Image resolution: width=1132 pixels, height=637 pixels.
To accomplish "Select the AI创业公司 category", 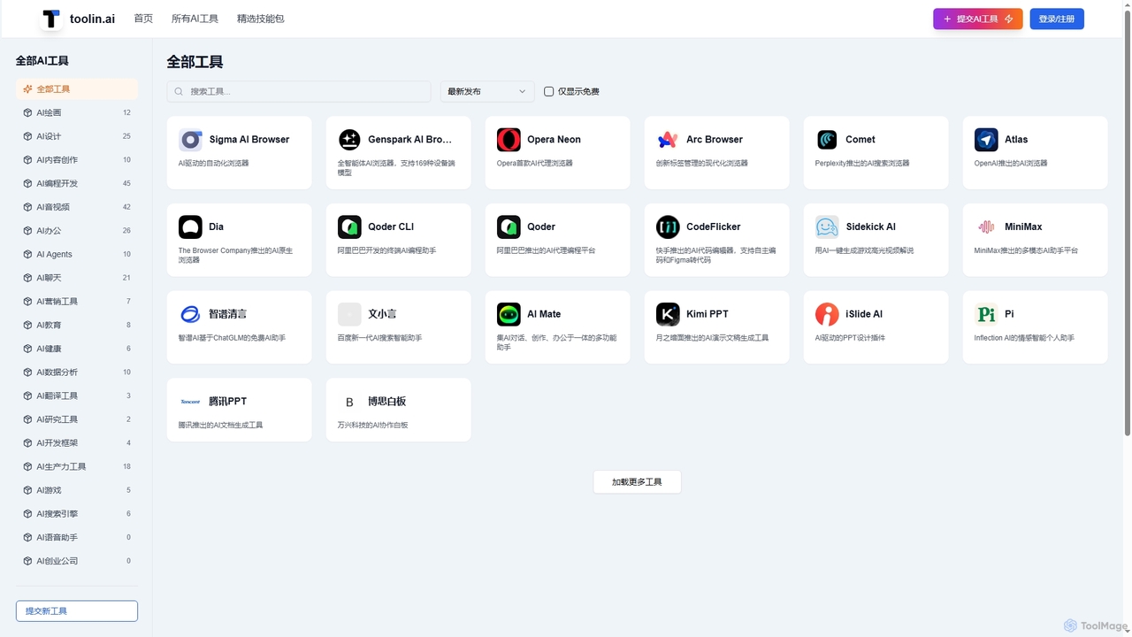I will click(x=76, y=561).
